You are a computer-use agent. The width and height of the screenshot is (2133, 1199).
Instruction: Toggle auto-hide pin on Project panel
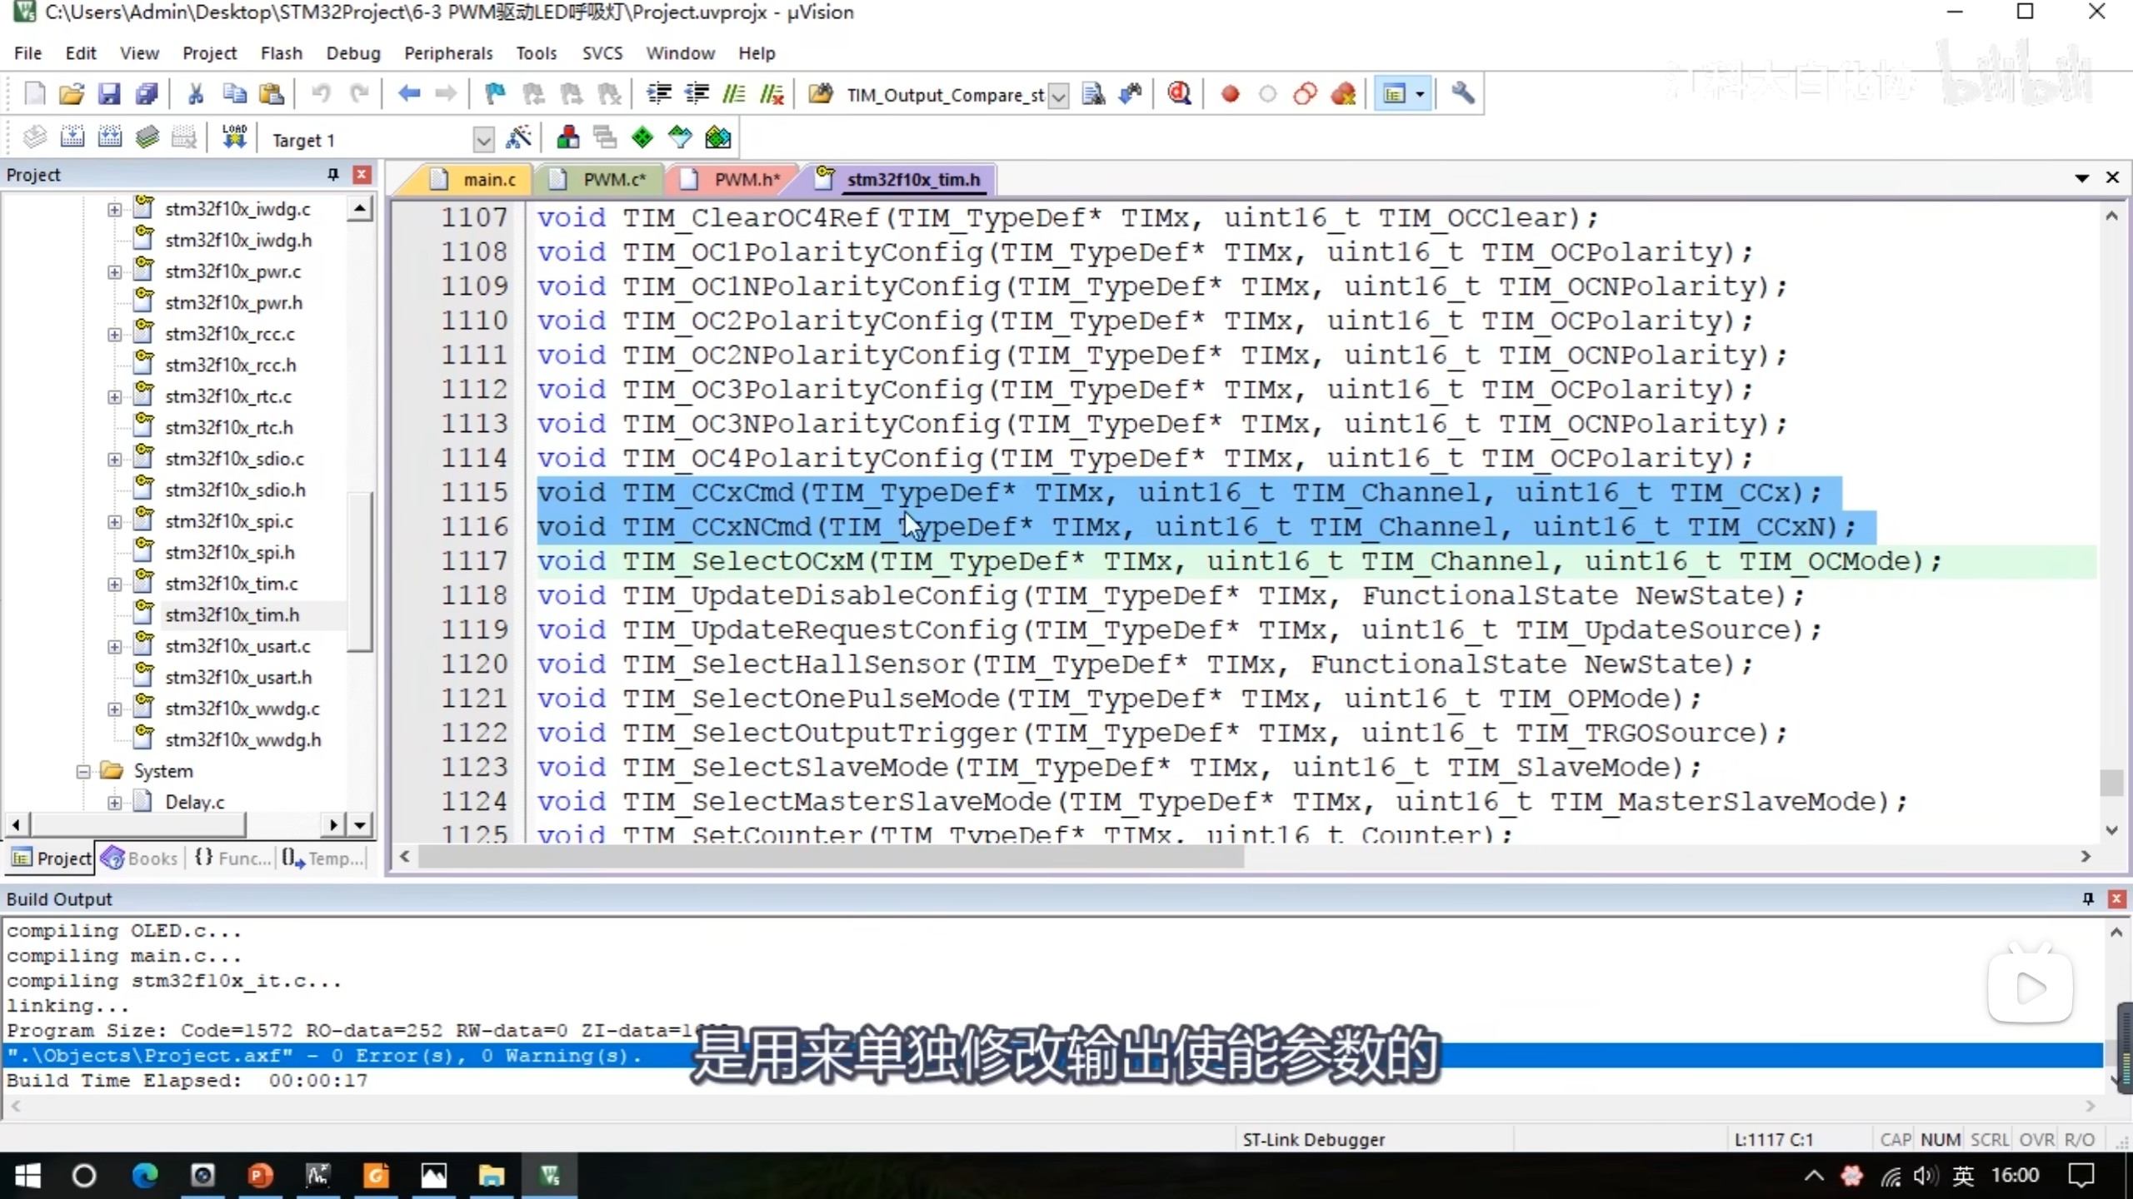[333, 174]
